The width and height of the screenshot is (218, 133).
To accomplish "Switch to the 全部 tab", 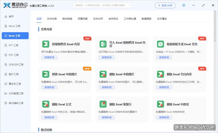I will click(x=39, y=19).
